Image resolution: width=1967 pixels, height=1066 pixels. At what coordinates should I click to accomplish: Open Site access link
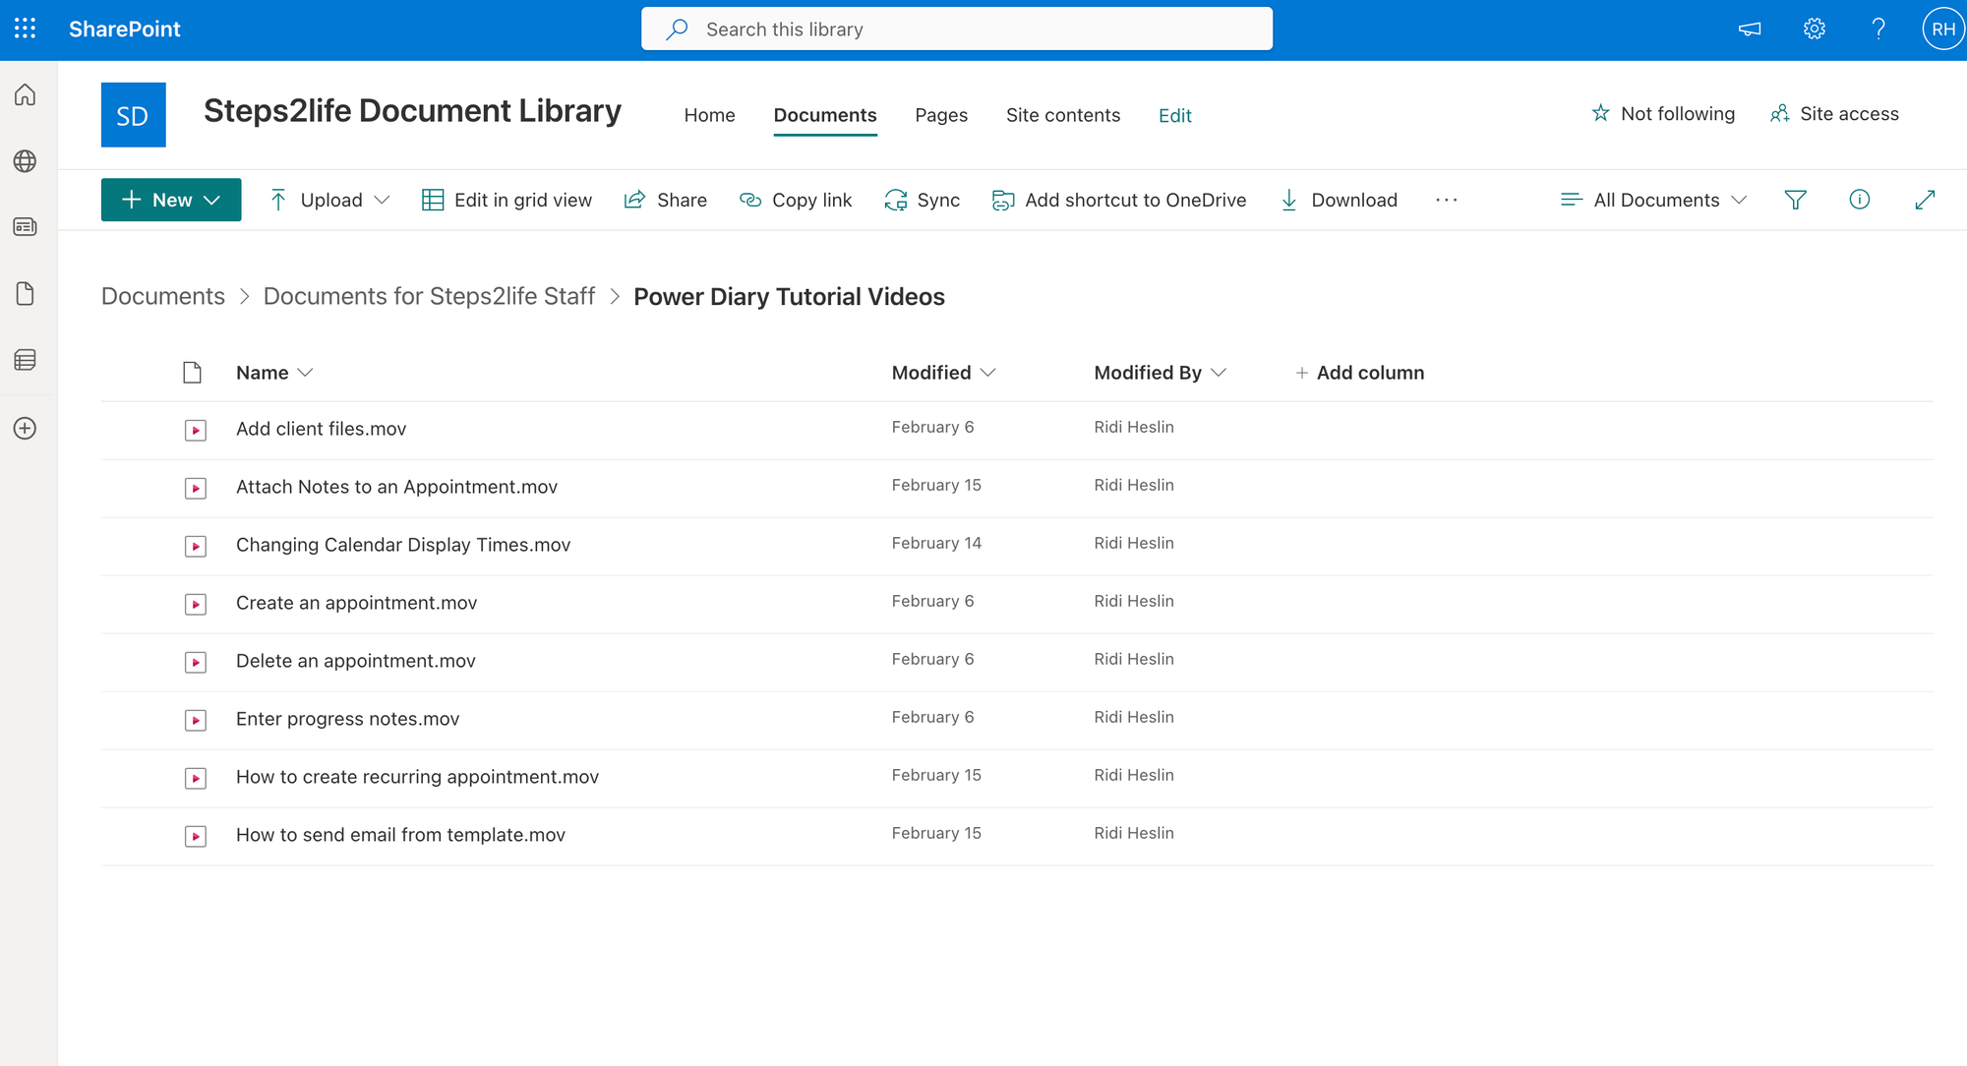(1834, 114)
